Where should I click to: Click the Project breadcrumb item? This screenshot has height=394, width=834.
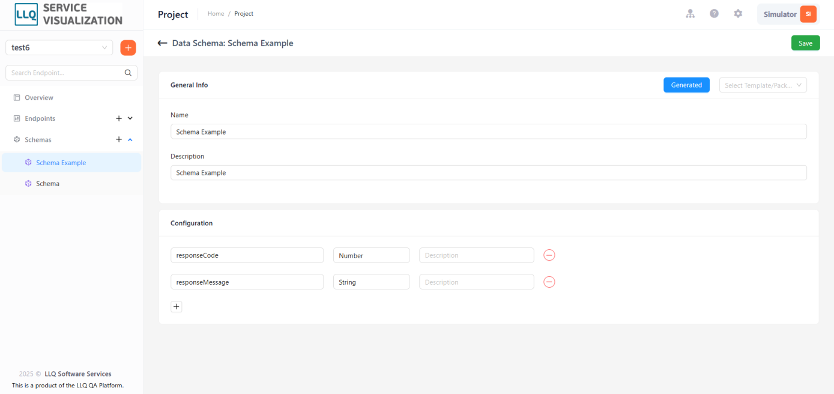(244, 14)
